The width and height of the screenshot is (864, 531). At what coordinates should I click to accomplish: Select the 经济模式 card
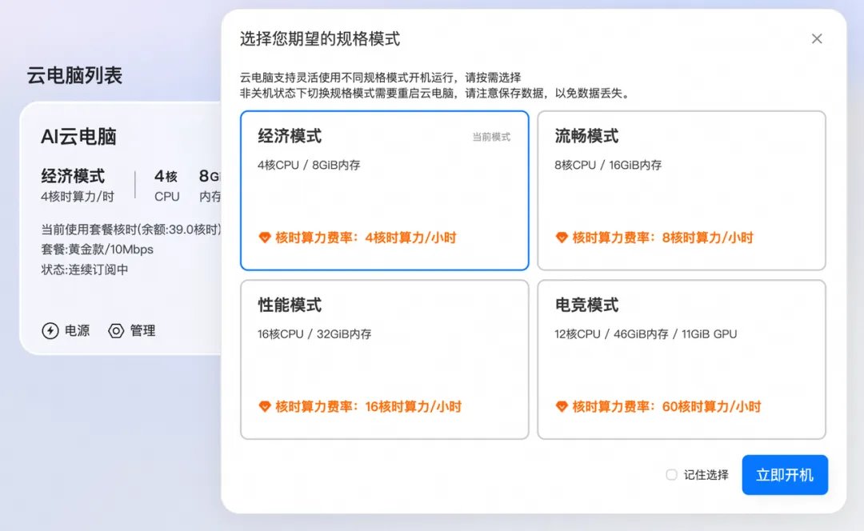coord(385,190)
